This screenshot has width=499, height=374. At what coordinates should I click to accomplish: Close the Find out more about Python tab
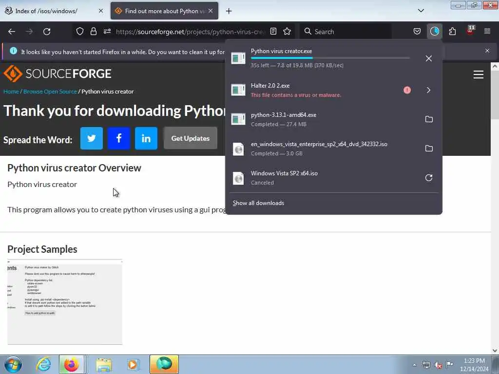click(211, 11)
